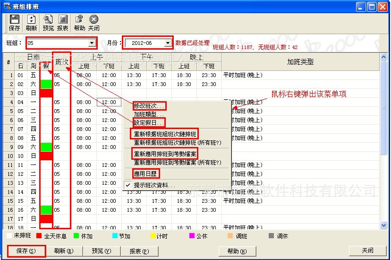This screenshot has width=391, height=260.
Task: Open Help from the toolbar icon
Action: click(79, 19)
